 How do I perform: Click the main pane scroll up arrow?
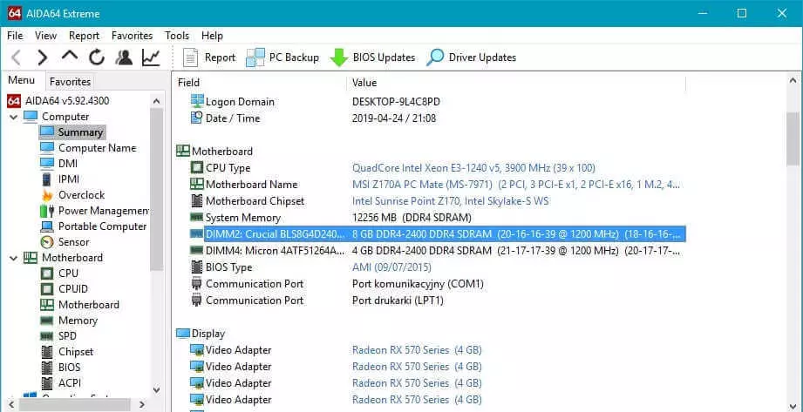coord(793,81)
